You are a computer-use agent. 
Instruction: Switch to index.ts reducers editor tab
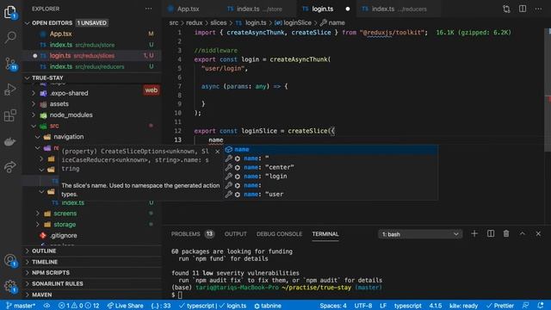point(399,9)
